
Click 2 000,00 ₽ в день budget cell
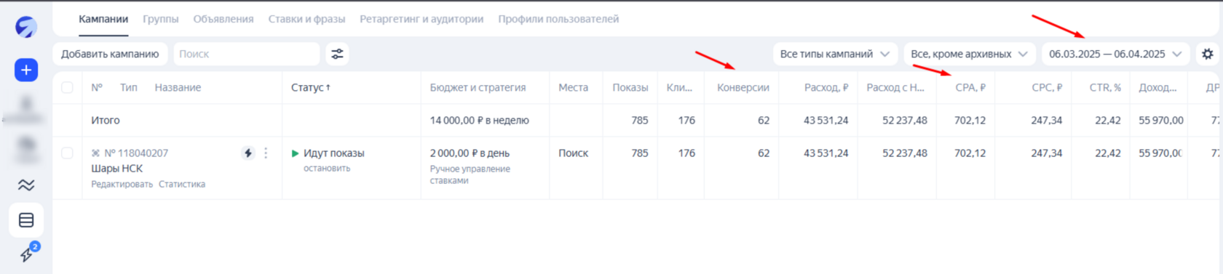(470, 153)
